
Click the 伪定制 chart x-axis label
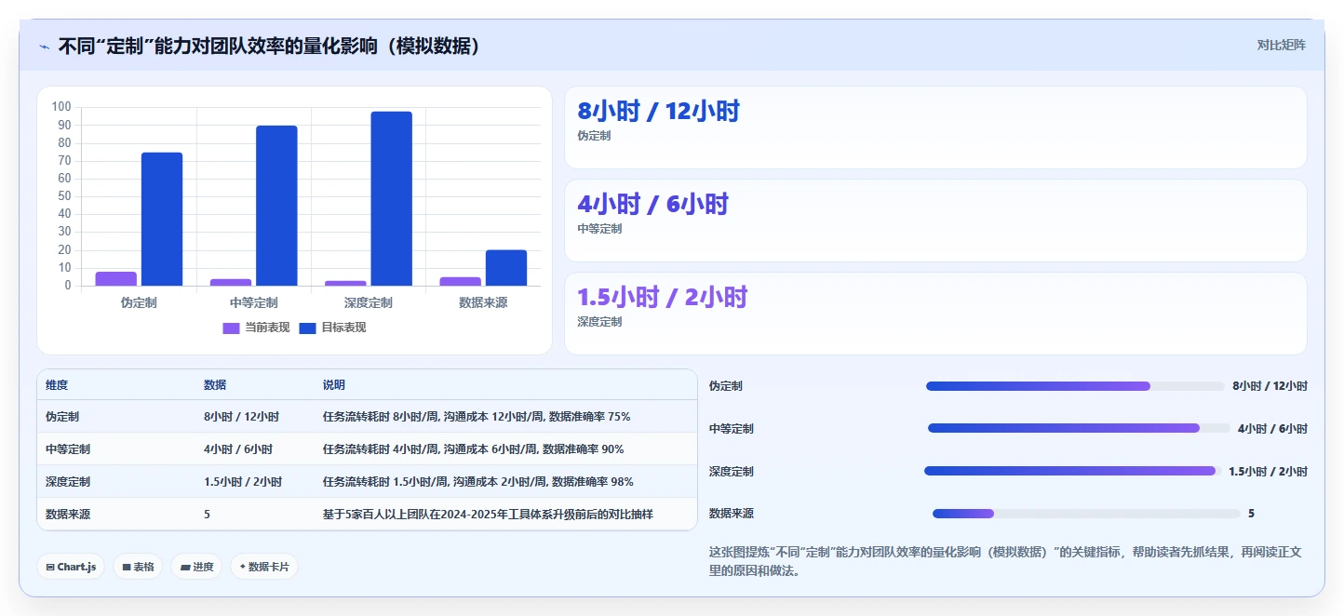[139, 303]
